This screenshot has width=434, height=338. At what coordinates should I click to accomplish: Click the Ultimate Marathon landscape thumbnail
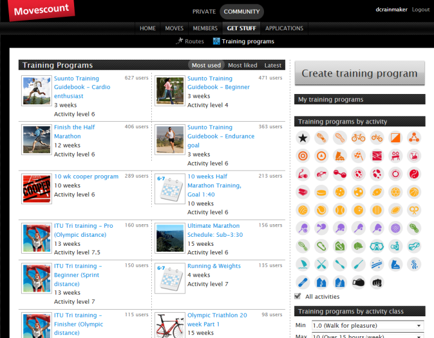point(170,239)
